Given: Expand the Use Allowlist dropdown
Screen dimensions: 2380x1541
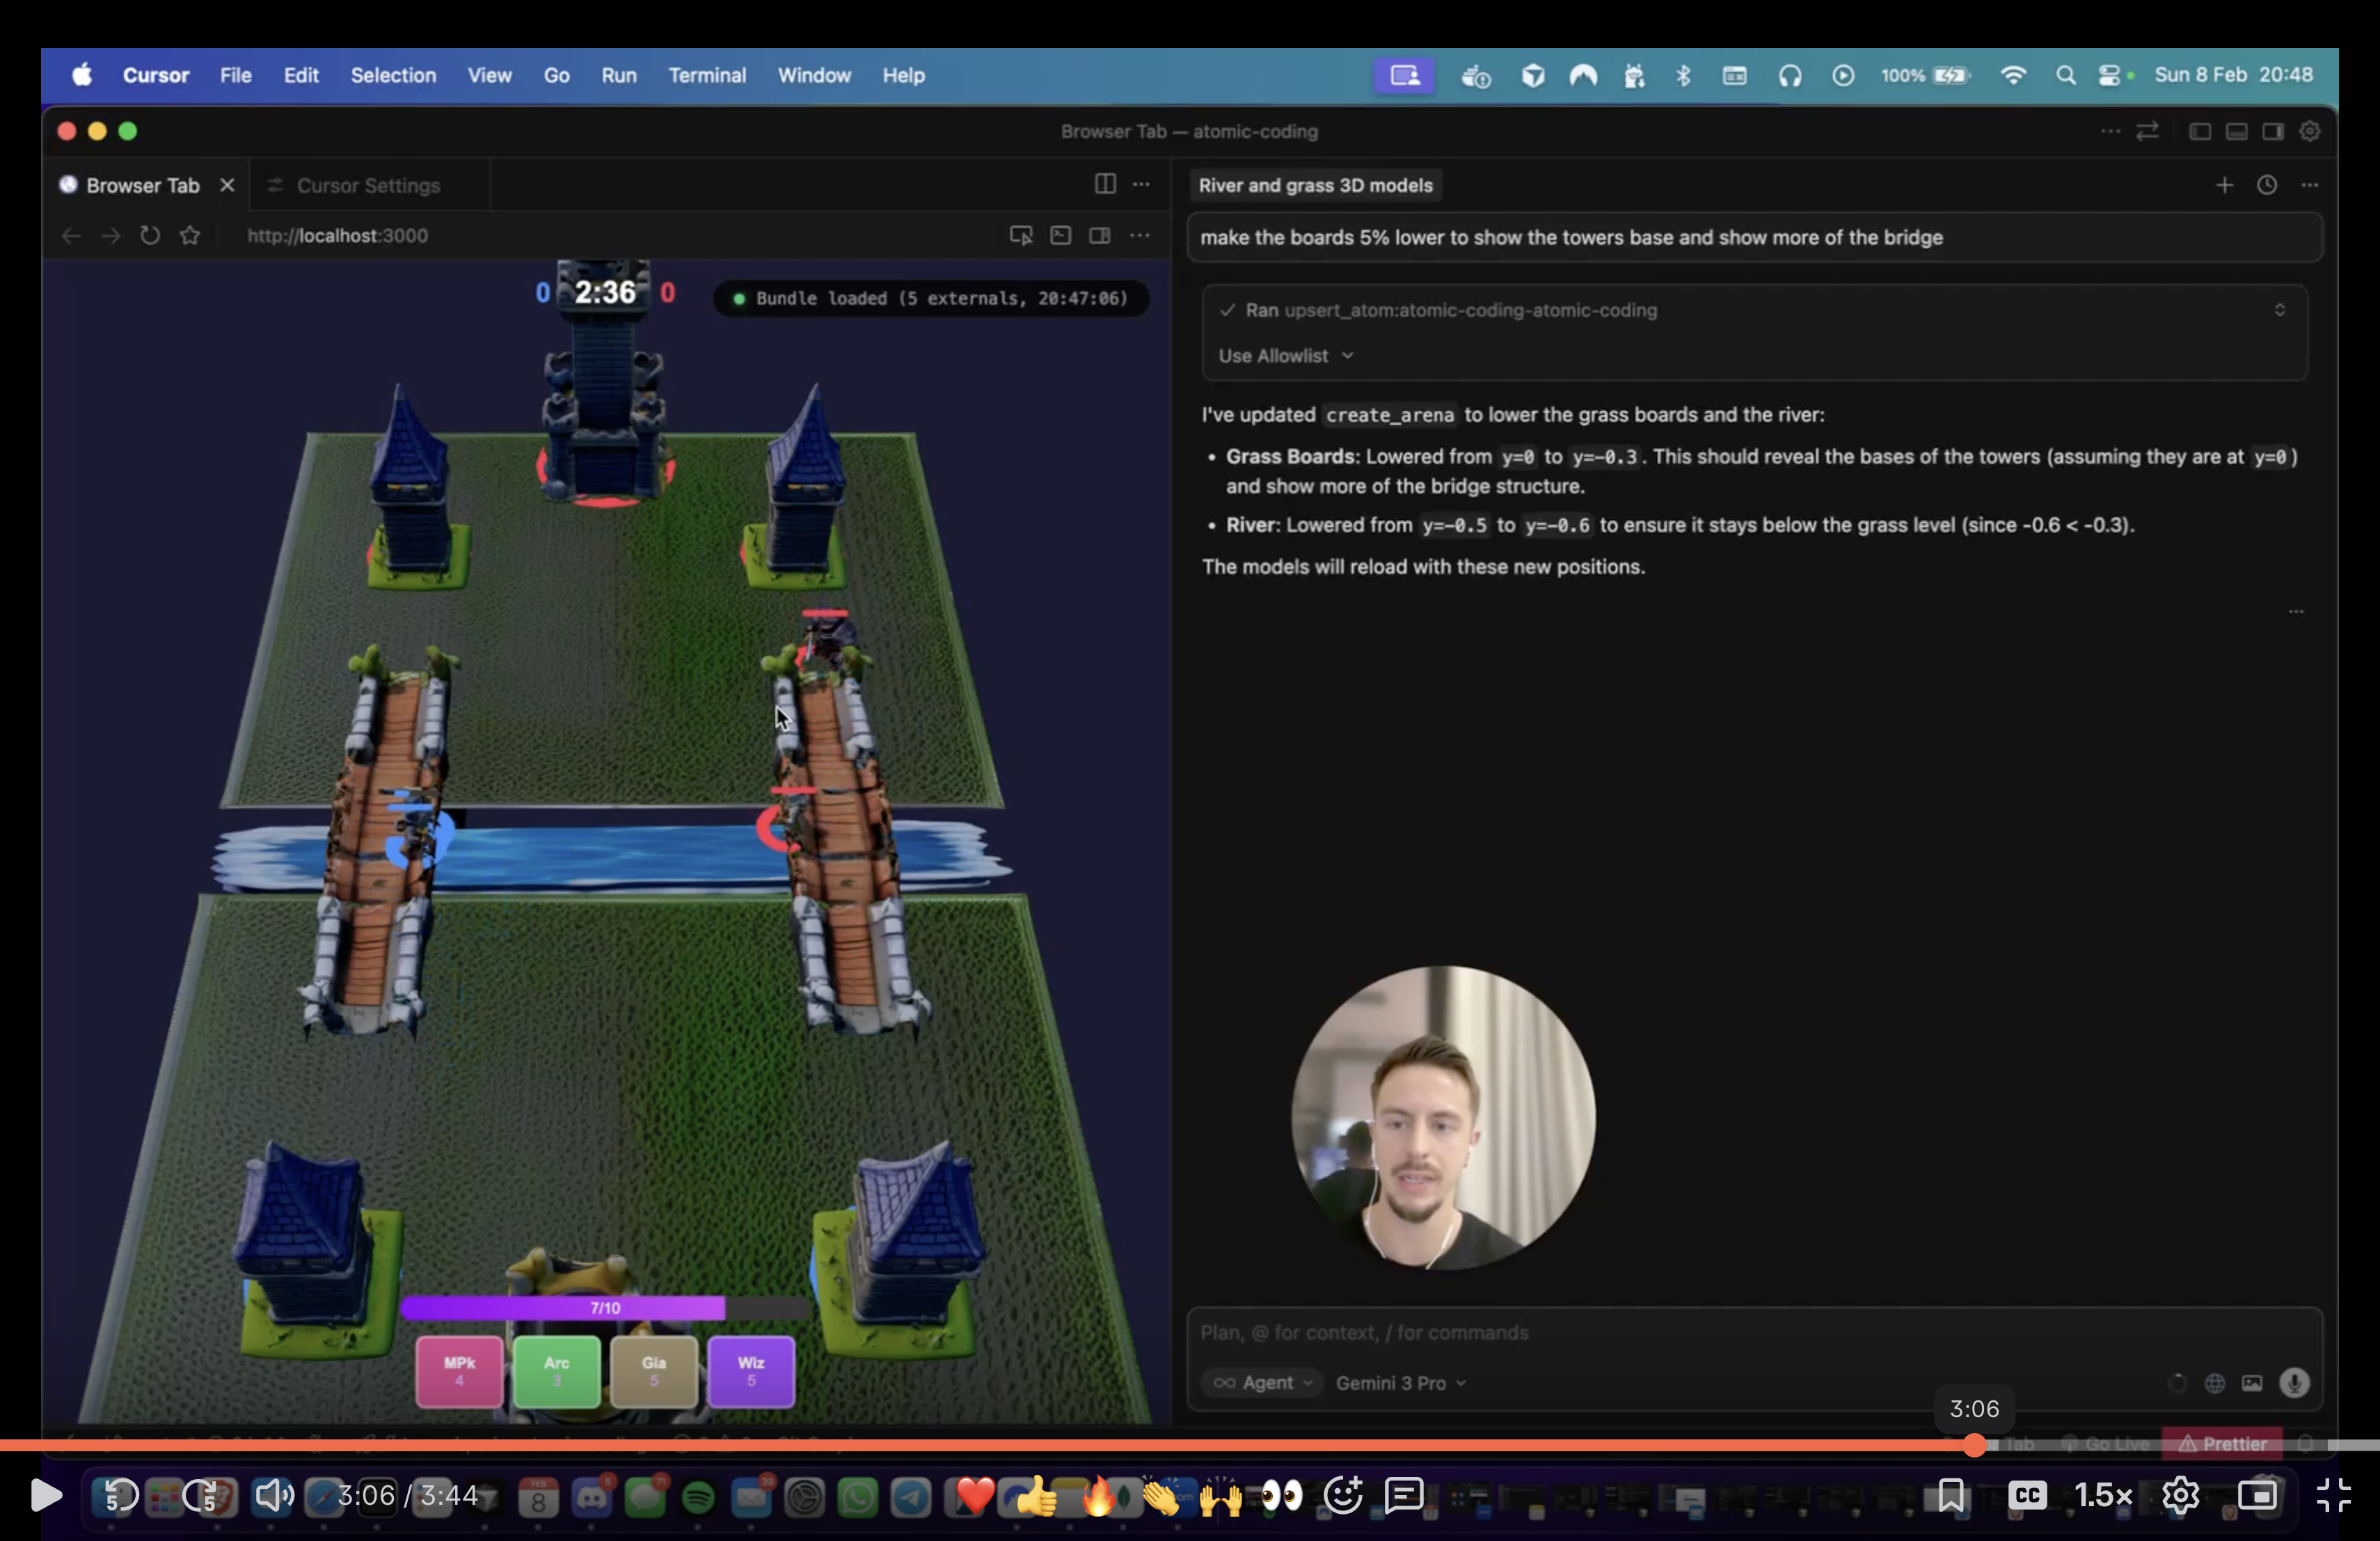Looking at the screenshot, I should [1285, 356].
